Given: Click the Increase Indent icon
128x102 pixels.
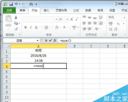Looking at the screenshot, I should [90, 29].
